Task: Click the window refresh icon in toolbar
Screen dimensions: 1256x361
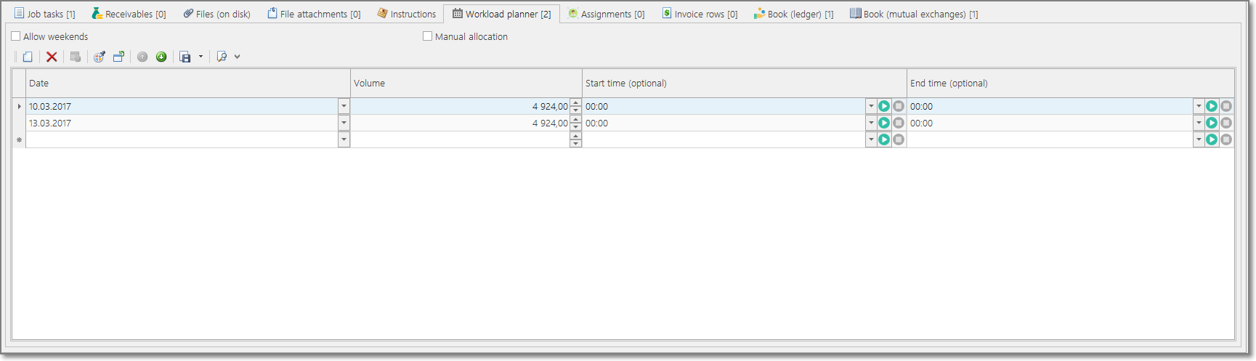Action: 118,57
